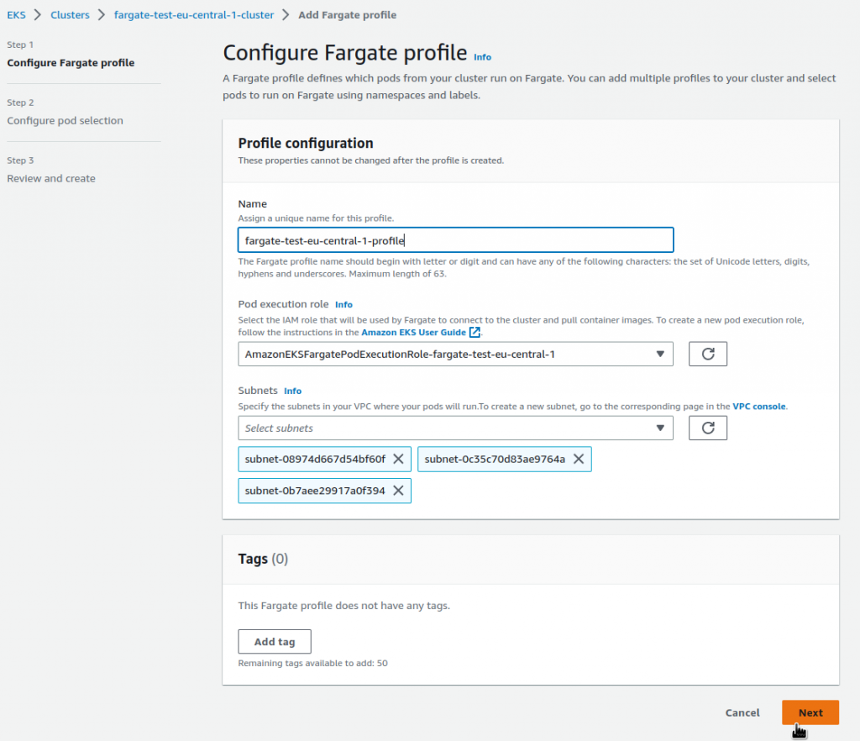Click inside the profile Name input field

pyautogui.click(x=455, y=239)
